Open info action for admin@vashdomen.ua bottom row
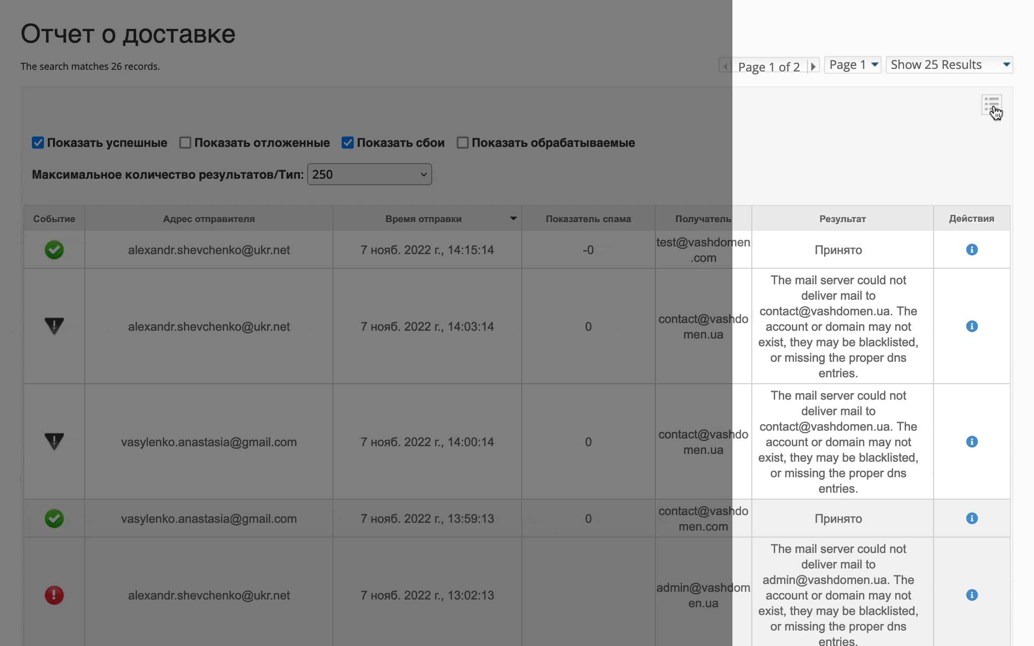This screenshot has height=646, width=1034. (x=972, y=595)
